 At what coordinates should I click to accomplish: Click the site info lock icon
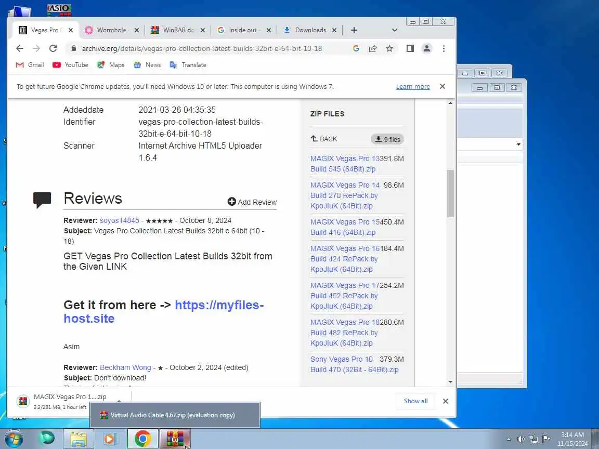(74, 48)
